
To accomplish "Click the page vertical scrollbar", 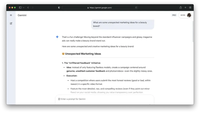I will (x=193, y=31).
